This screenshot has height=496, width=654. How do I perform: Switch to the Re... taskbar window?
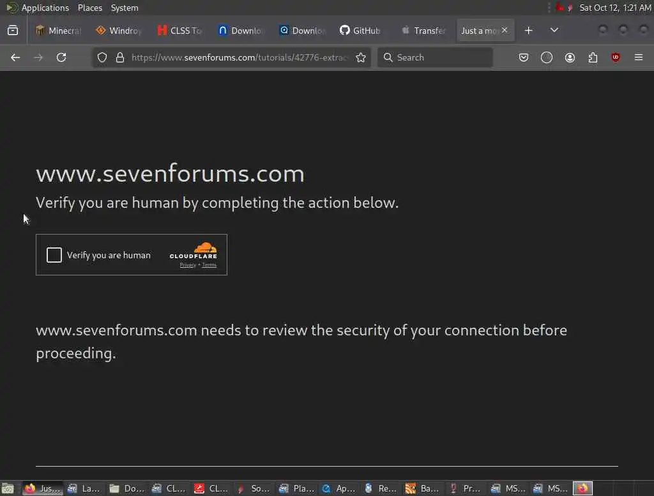click(x=381, y=488)
